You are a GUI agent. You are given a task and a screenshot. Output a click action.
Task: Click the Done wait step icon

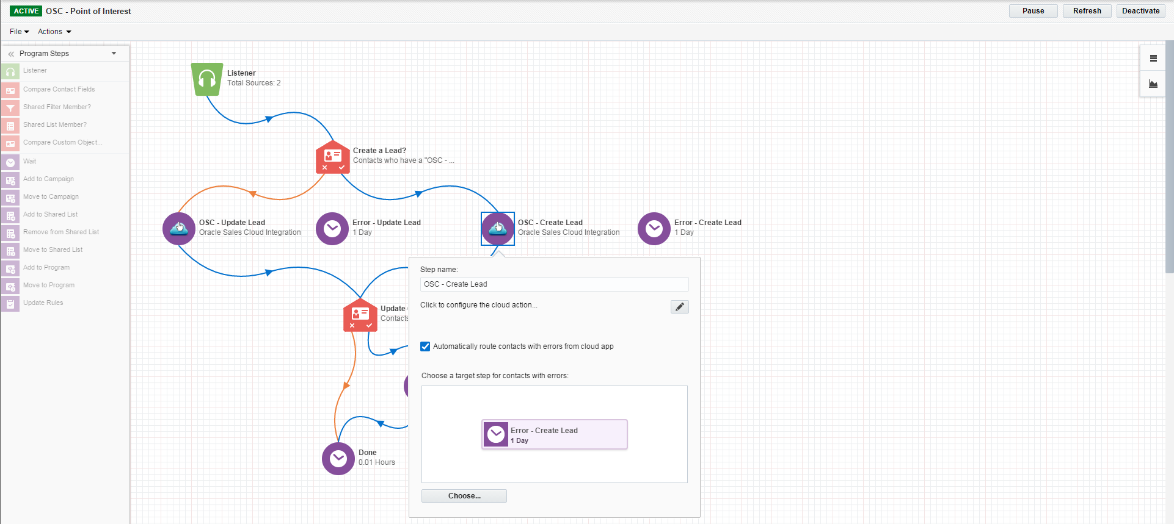[338, 459]
